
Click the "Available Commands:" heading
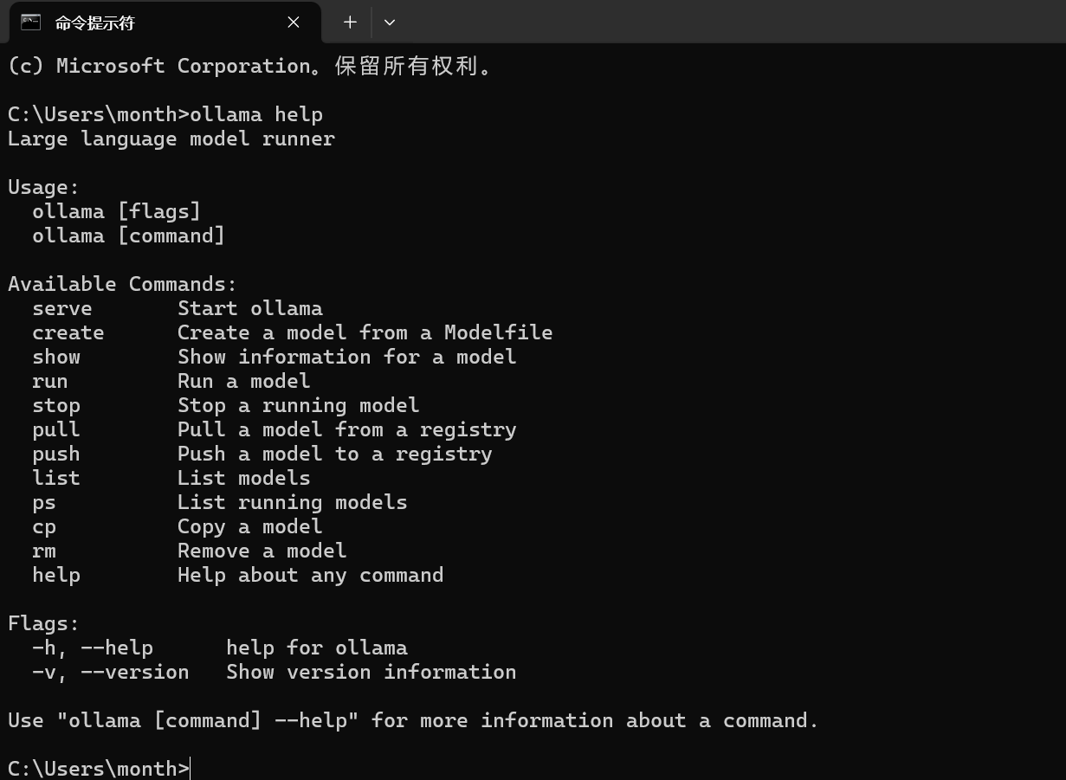[122, 284]
